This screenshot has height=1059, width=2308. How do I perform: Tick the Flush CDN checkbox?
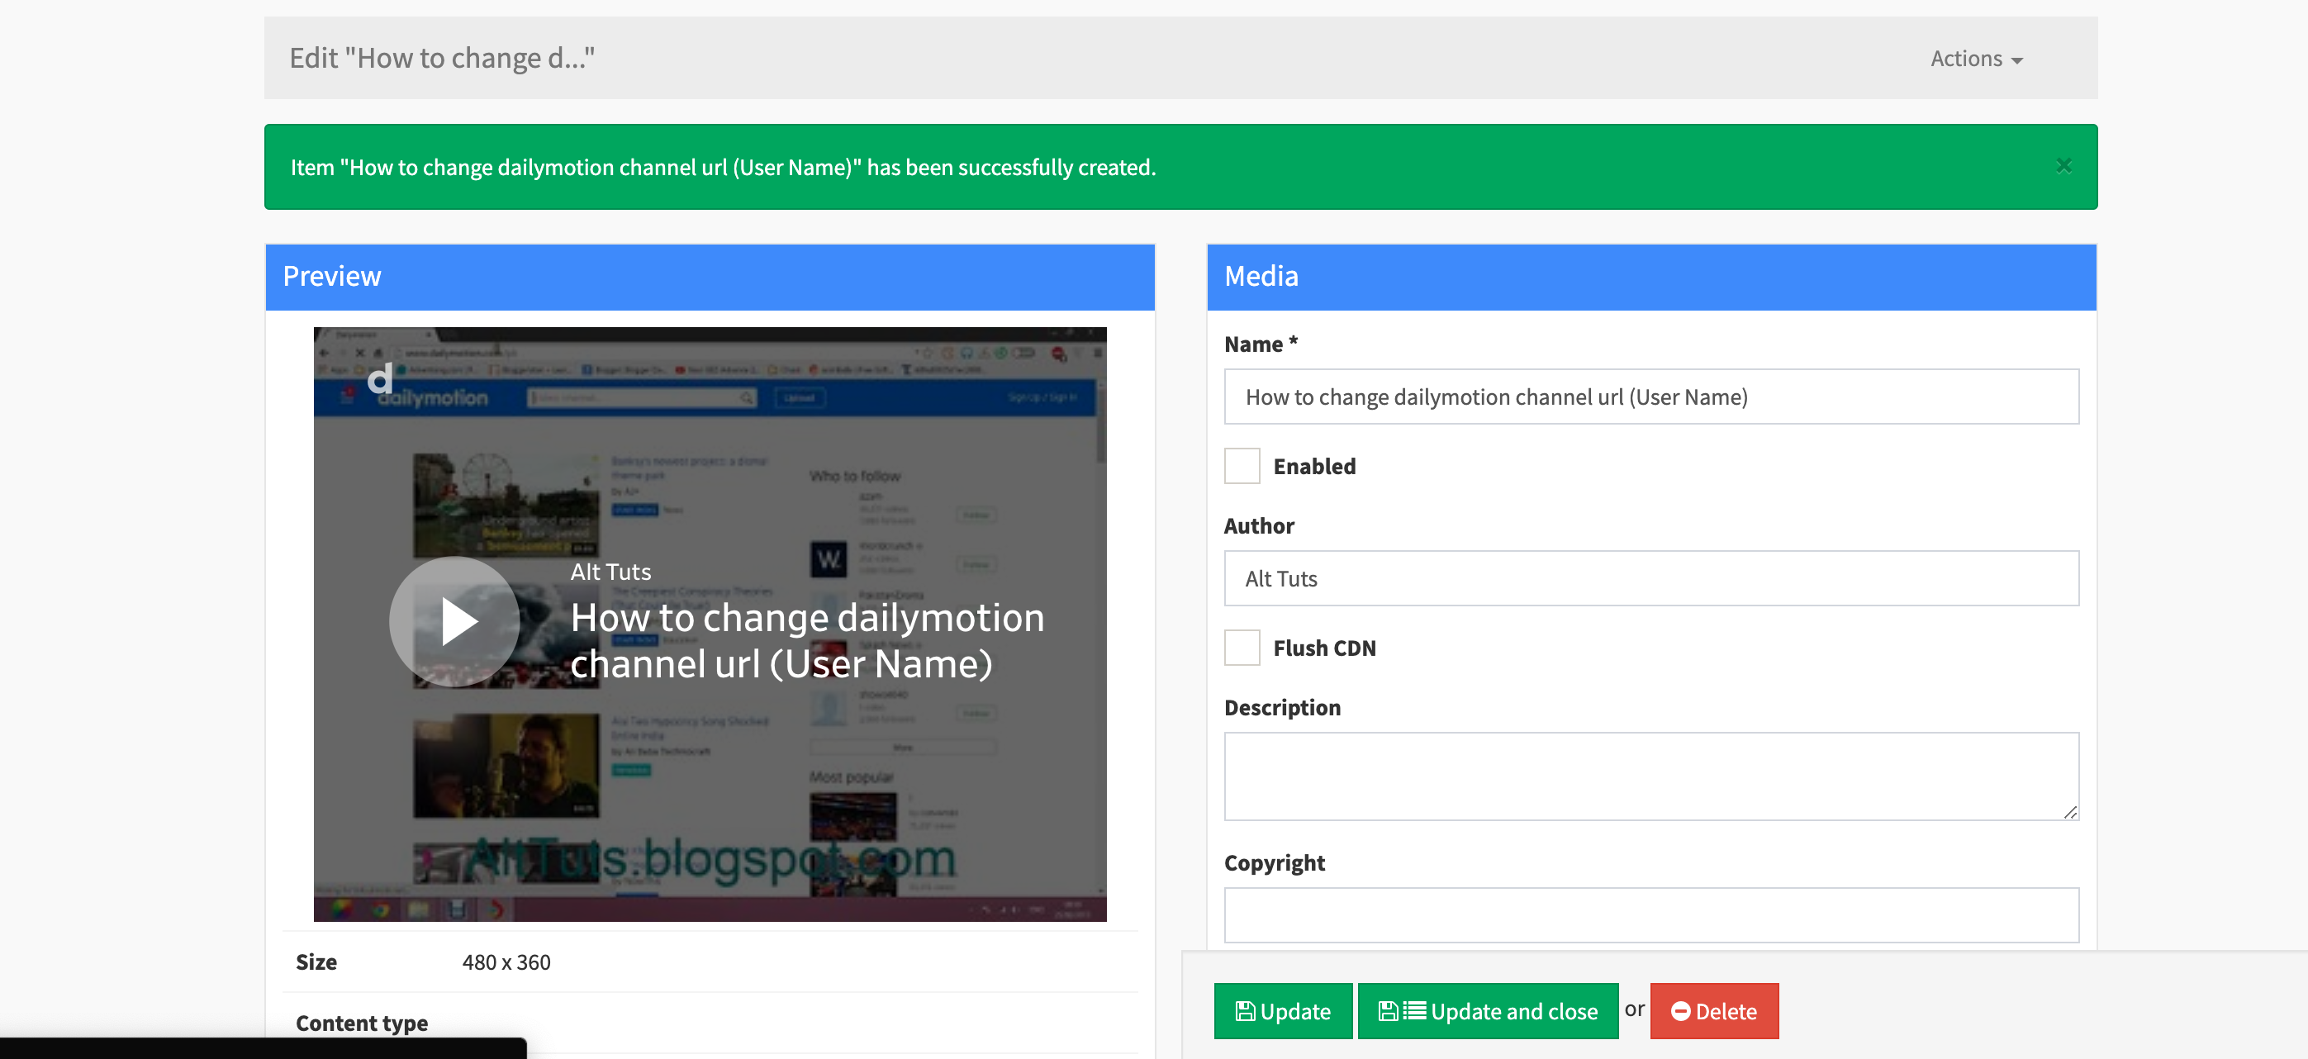pyautogui.click(x=1242, y=648)
